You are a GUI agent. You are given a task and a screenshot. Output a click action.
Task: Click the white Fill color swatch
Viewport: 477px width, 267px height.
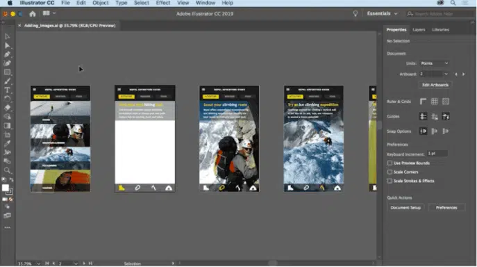5,188
